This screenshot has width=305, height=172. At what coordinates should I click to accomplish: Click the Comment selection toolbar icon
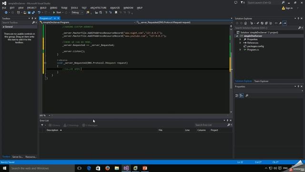point(106,12)
